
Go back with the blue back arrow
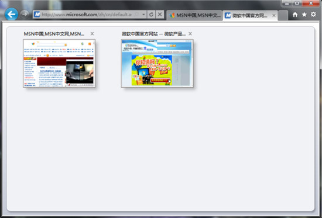tap(11, 14)
